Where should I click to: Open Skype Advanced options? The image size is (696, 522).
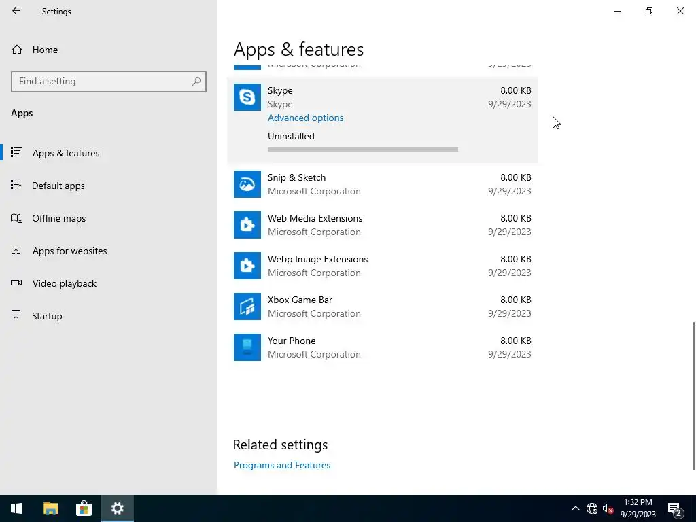click(x=305, y=118)
